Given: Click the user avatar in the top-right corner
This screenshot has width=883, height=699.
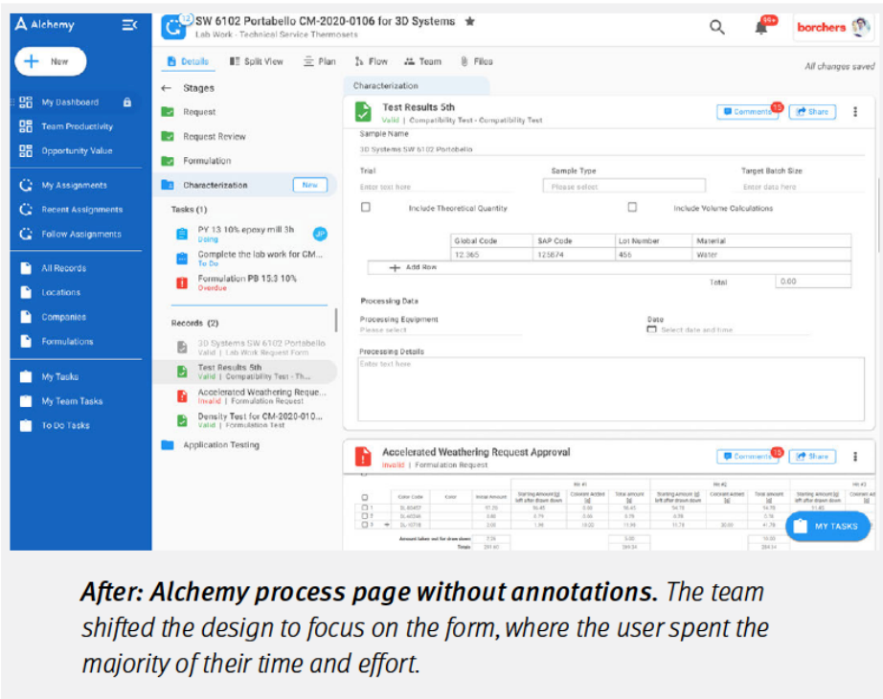Looking at the screenshot, I should point(861,27).
